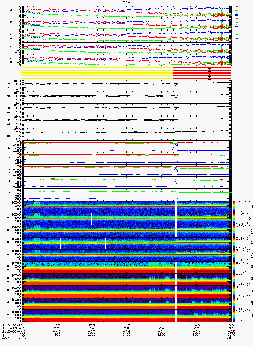The height and width of the screenshot is (346, 253).
Task: Click the 1.33×10³ color bar minimum
Action: (242, 321)
